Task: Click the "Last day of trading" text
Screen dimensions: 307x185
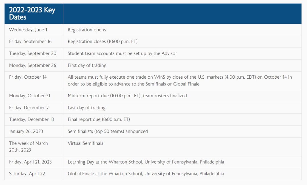Action: 86,108
